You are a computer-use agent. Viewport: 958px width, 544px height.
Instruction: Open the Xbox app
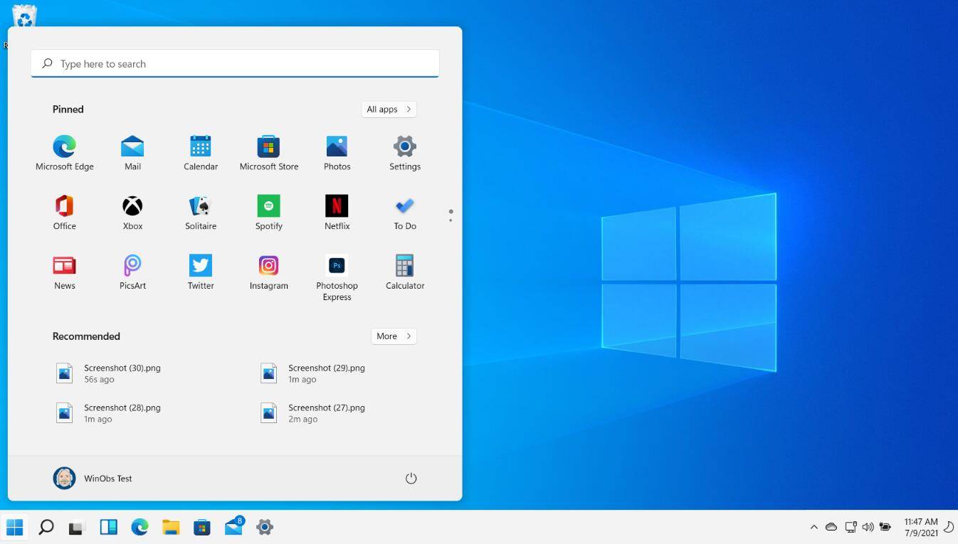click(132, 213)
